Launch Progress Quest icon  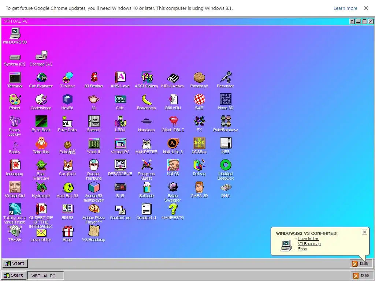point(146,170)
